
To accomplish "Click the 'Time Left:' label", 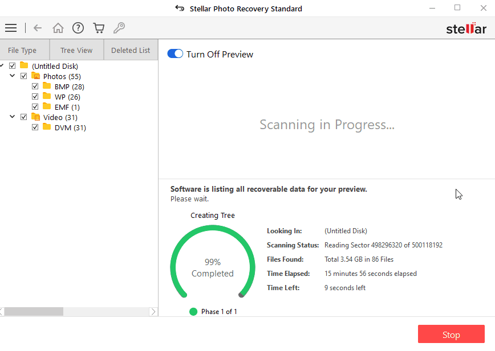I will (x=283, y=288).
